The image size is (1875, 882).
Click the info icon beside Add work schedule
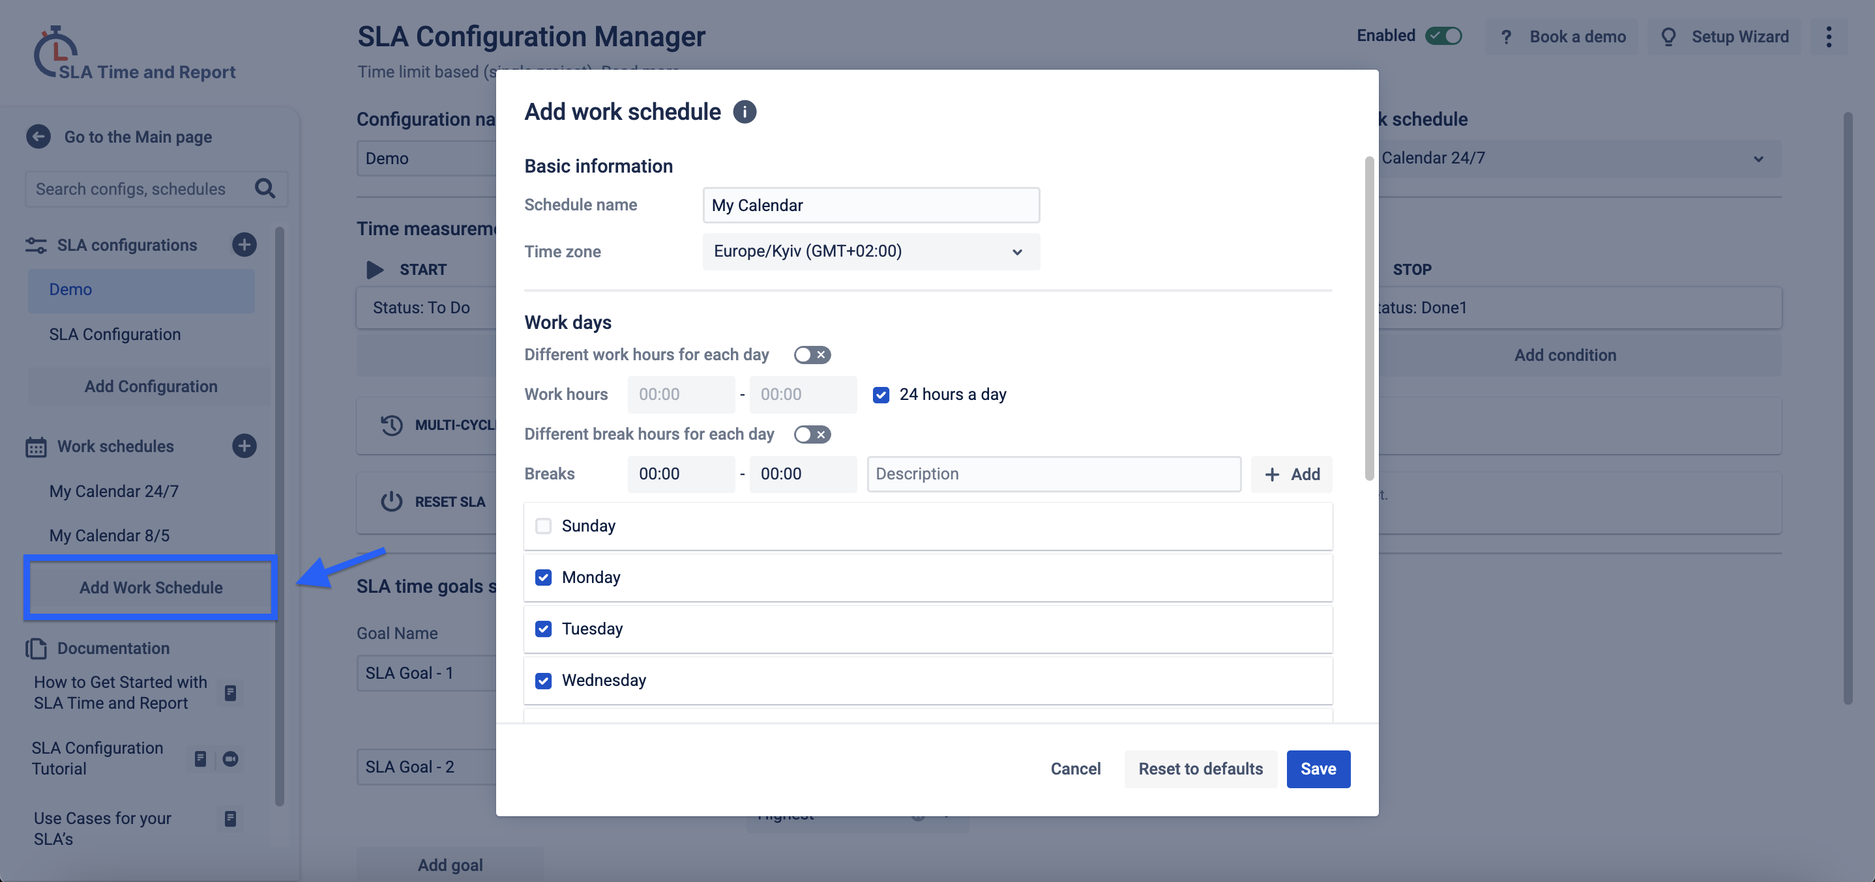pos(744,112)
